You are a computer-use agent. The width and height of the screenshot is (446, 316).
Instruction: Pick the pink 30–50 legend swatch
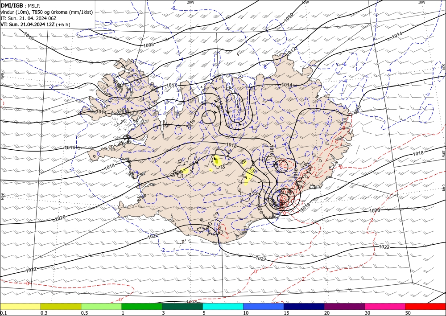pyautogui.click(x=385, y=306)
